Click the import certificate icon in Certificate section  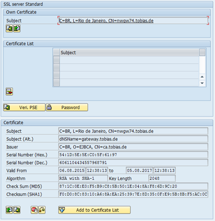click(x=9, y=210)
